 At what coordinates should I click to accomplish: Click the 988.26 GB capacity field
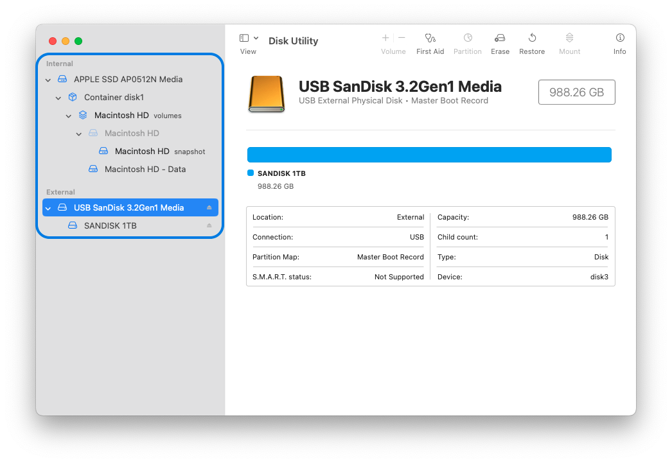click(576, 92)
